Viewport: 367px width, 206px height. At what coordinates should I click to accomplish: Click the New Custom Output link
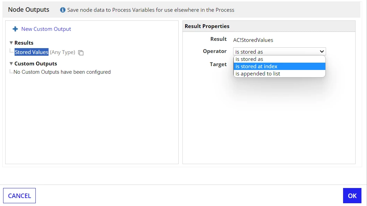point(46,29)
